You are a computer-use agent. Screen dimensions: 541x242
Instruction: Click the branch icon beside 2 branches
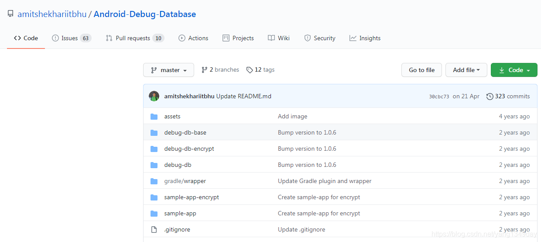pyautogui.click(x=204, y=70)
